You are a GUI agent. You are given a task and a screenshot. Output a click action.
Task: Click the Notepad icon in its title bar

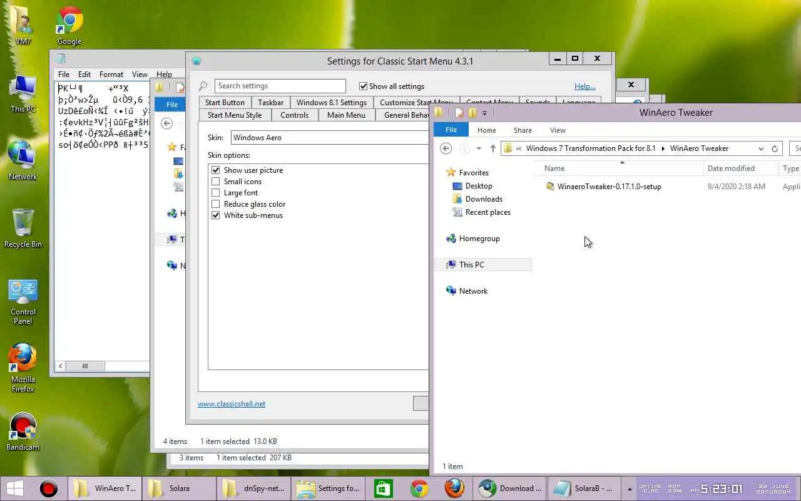[61, 58]
